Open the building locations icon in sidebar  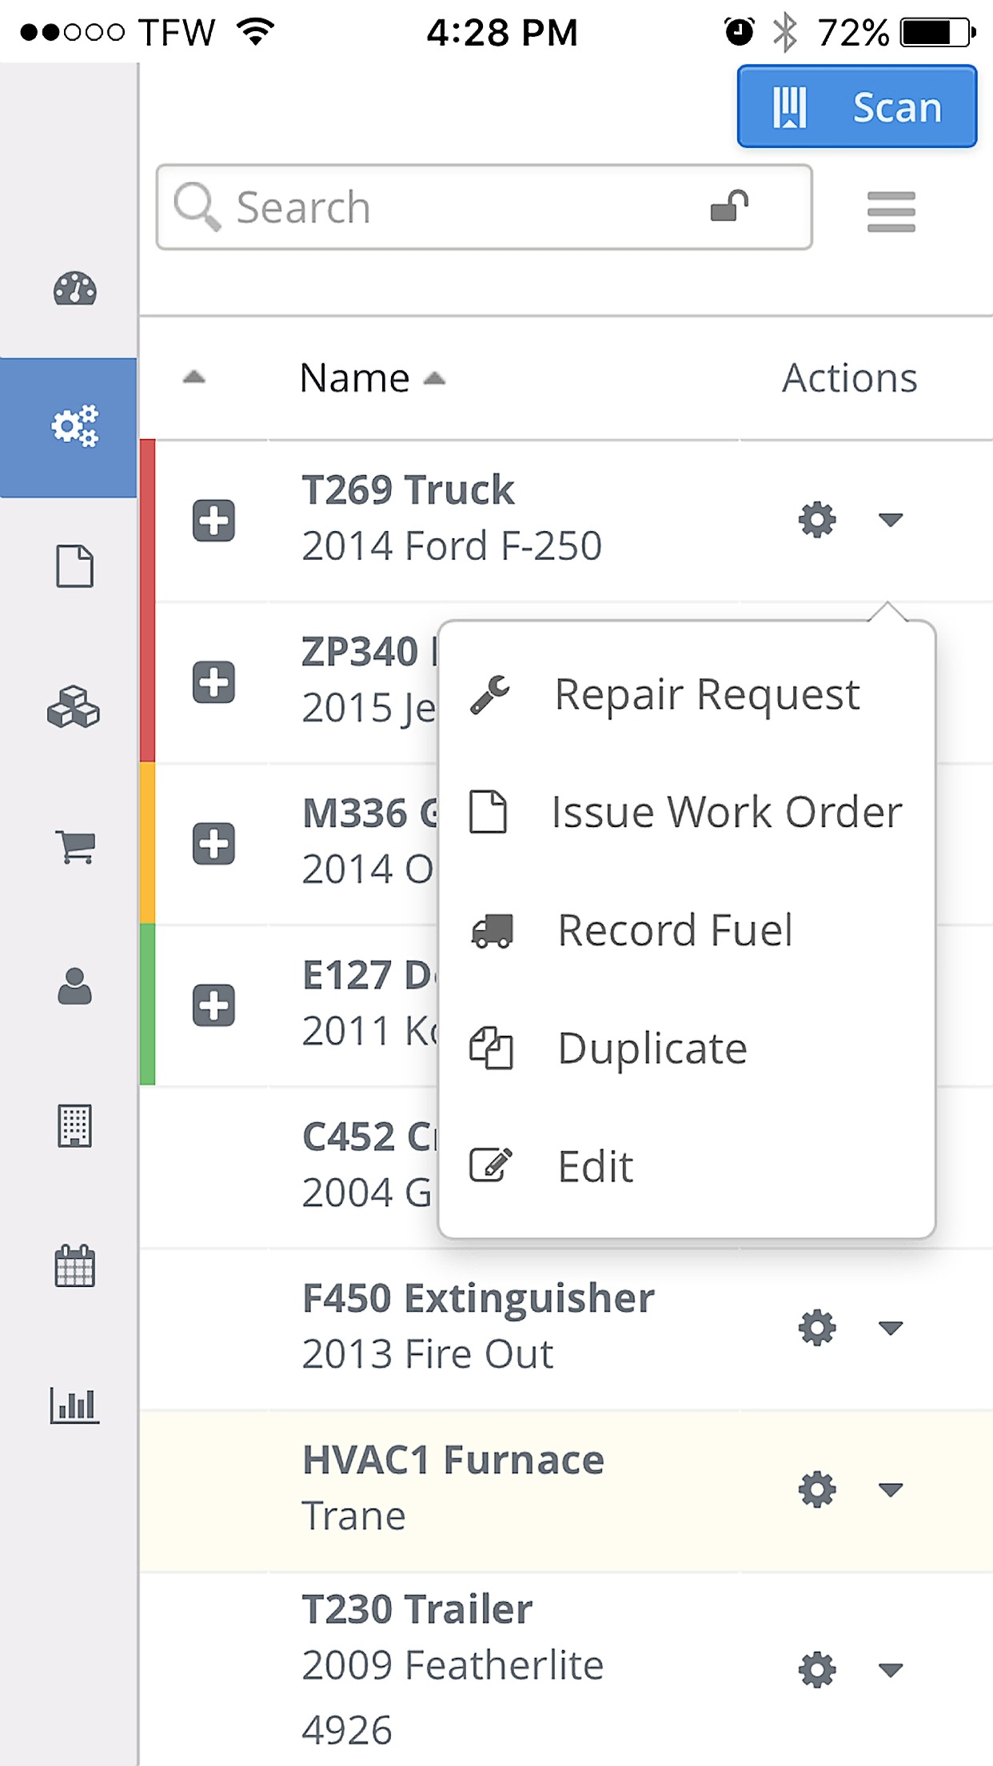click(75, 1126)
